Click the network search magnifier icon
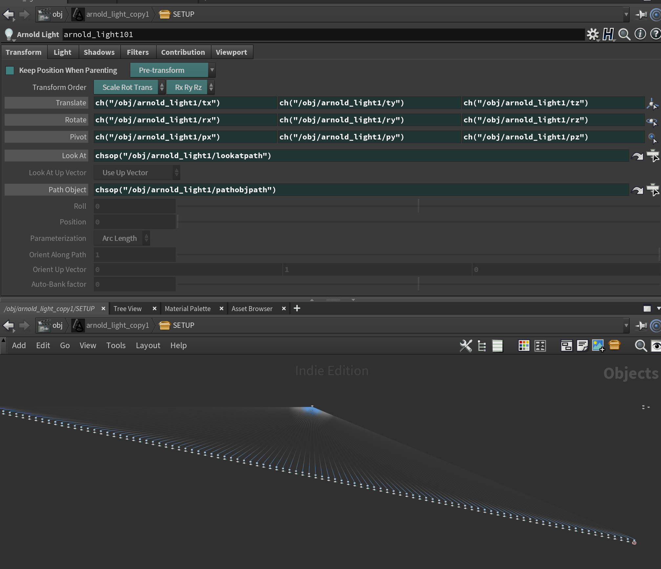The width and height of the screenshot is (661, 569). coord(641,346)
